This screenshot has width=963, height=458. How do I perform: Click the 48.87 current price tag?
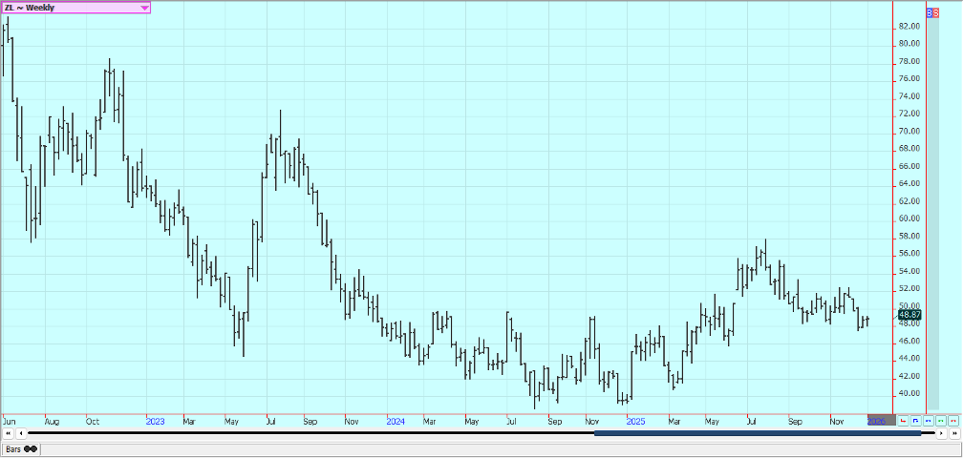click(909, 315)
